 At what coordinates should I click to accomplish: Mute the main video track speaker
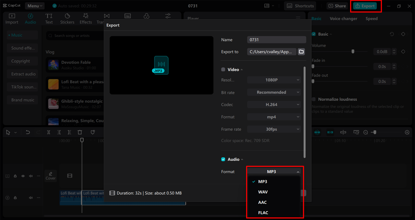point(31,176)
